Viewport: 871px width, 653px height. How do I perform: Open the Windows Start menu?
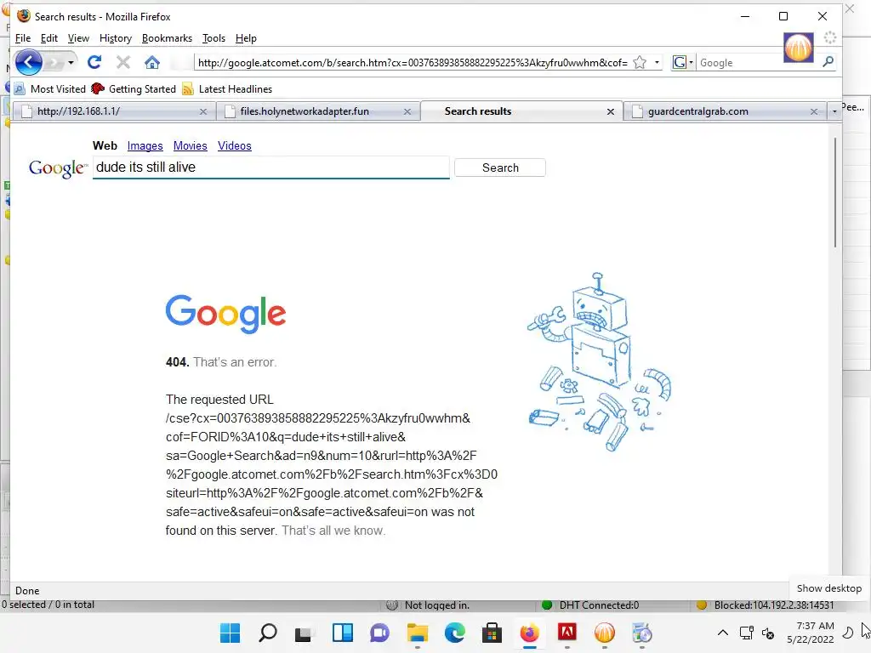coord(230,633)
